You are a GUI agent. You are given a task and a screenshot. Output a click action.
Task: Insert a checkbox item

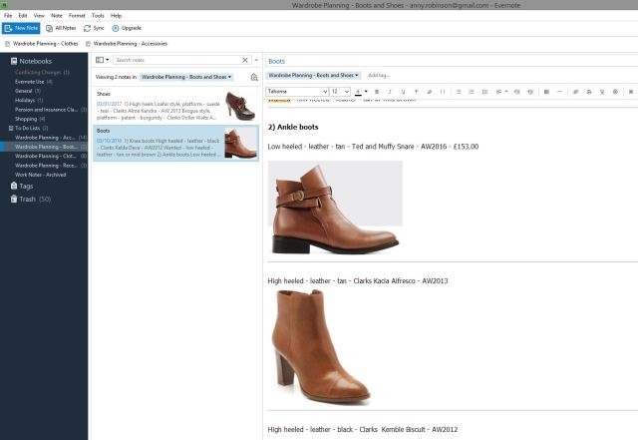click(x=484, y=92)
